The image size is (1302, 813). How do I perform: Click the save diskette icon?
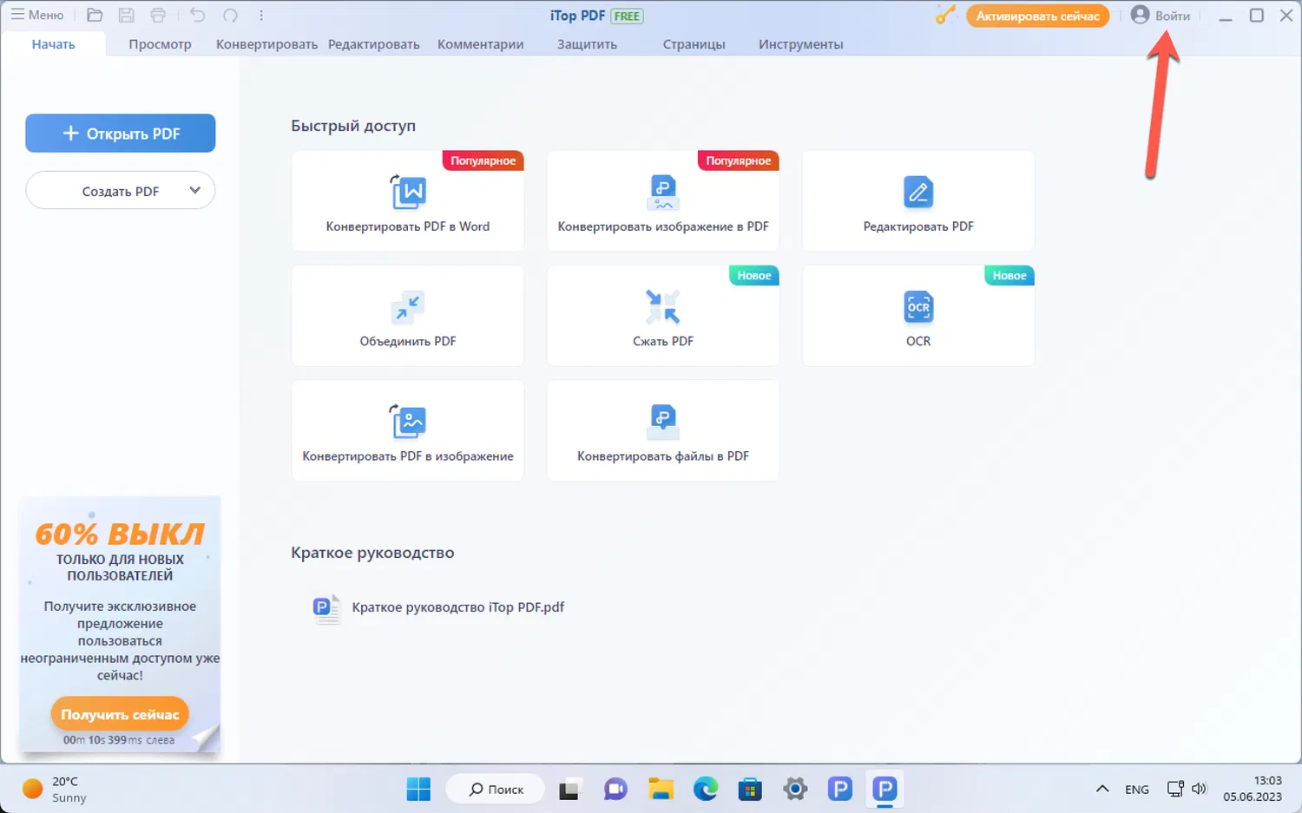[x=127, y=15]
